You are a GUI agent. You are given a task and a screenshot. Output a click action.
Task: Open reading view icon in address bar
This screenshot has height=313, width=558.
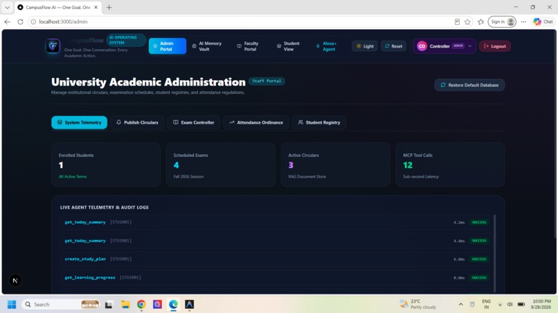click(457, 21)
